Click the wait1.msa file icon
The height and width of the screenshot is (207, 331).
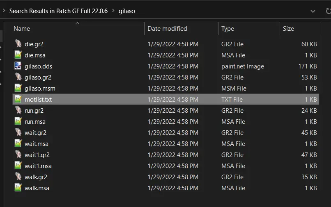18,166
